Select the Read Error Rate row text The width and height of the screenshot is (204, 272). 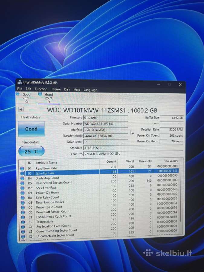tap(46, 168)
